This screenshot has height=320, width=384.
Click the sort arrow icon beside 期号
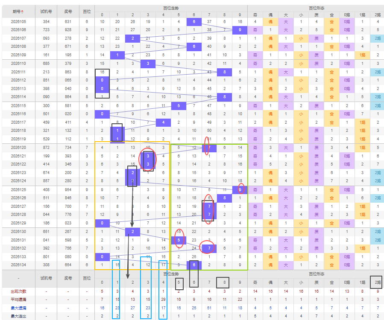point(22,12)
